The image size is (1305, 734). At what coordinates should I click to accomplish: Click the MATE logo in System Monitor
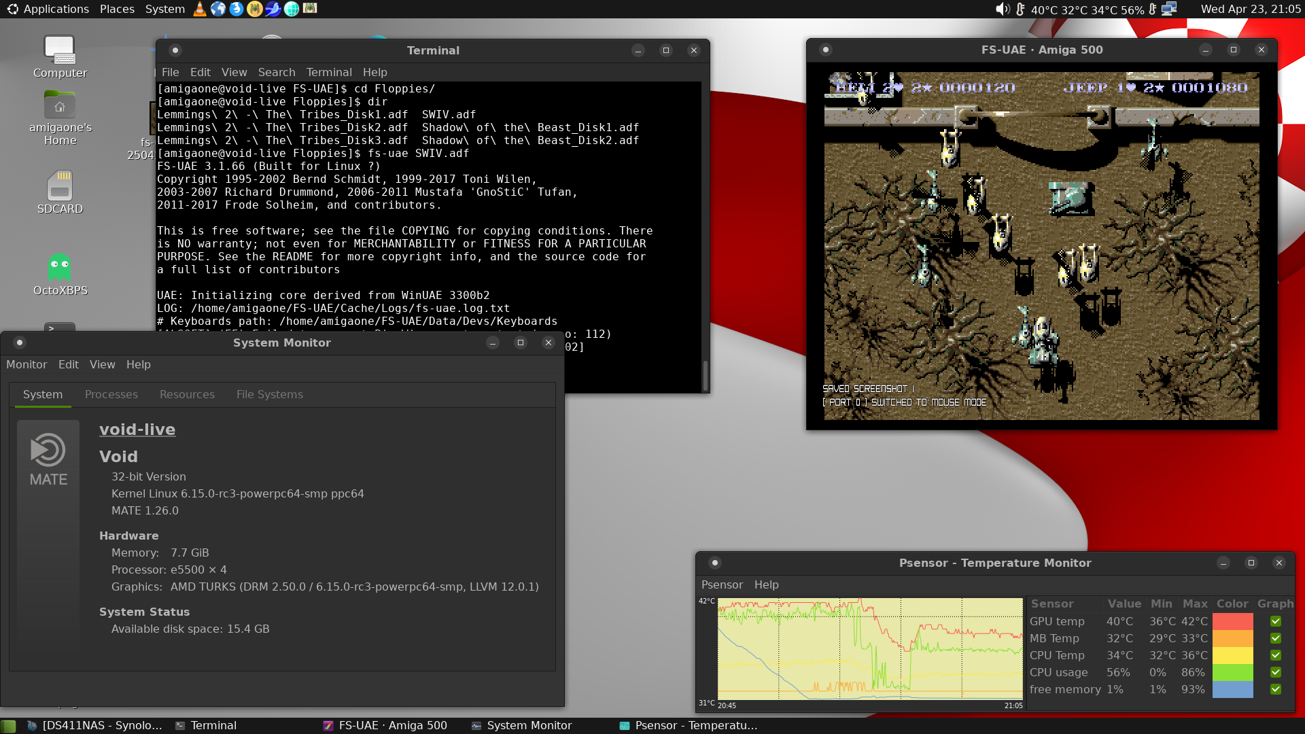point(48,460)
